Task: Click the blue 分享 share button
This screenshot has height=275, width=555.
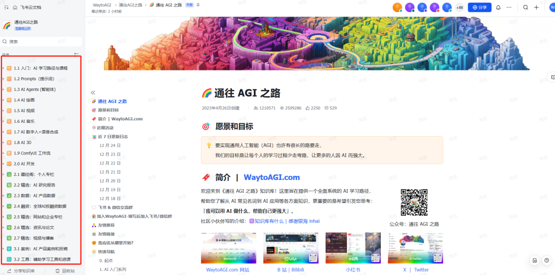Action: [479, 7]
